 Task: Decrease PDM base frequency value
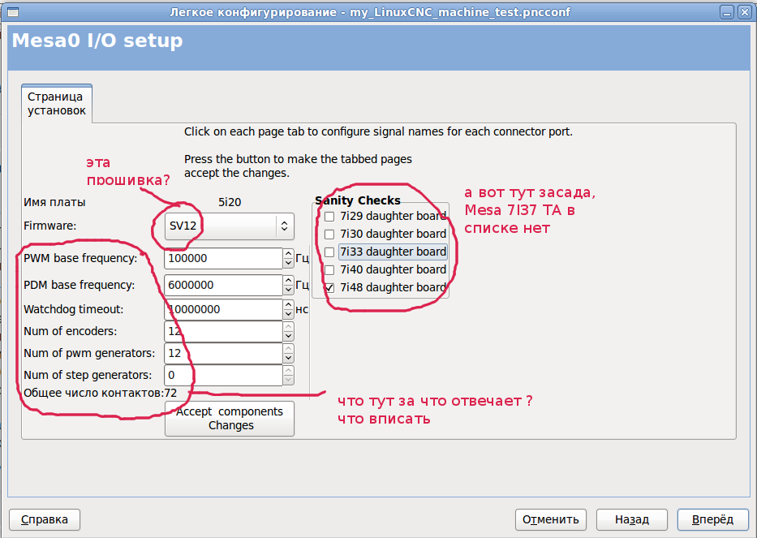[x=288, y=290]
